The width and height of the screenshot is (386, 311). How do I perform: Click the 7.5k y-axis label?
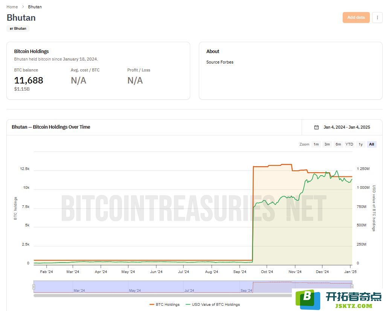click(26, 206)
